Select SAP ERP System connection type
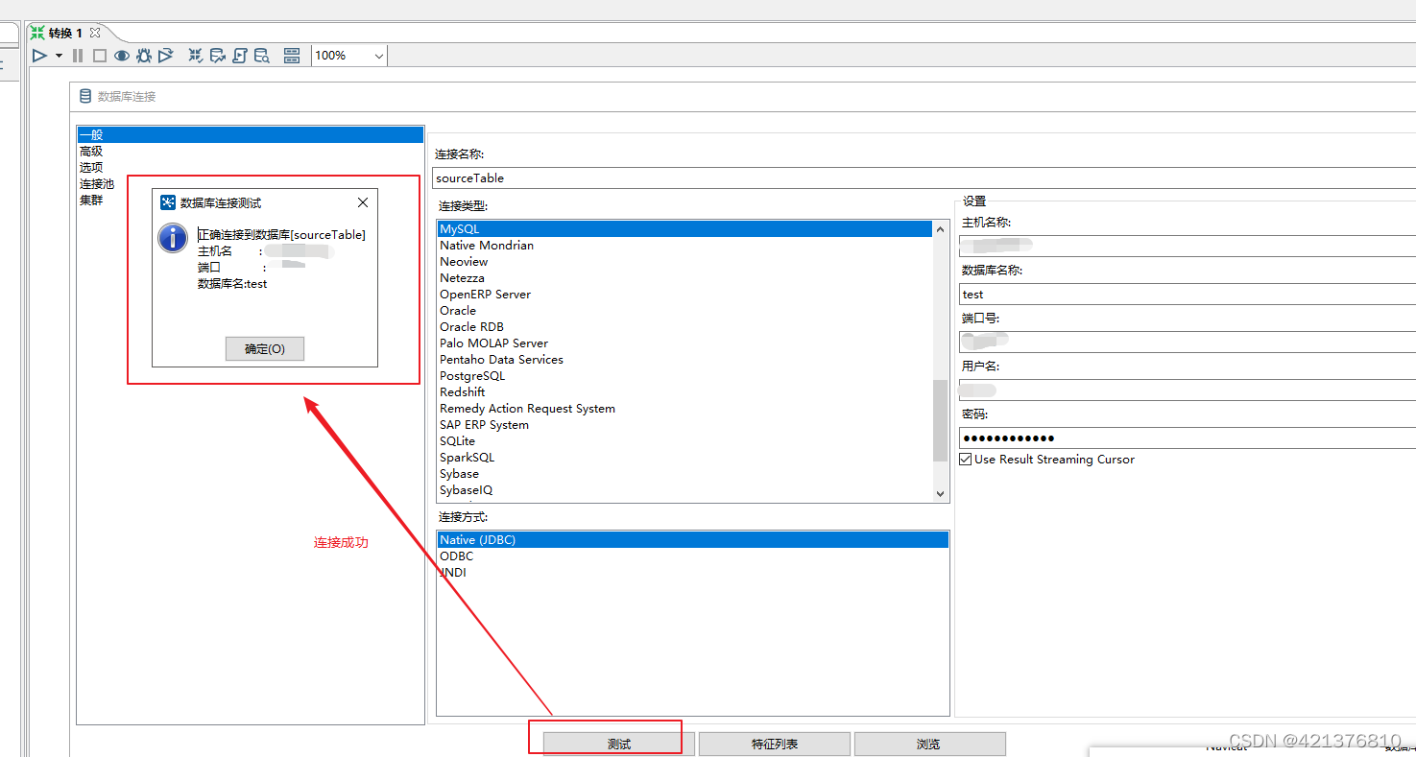 click(484, 424)
